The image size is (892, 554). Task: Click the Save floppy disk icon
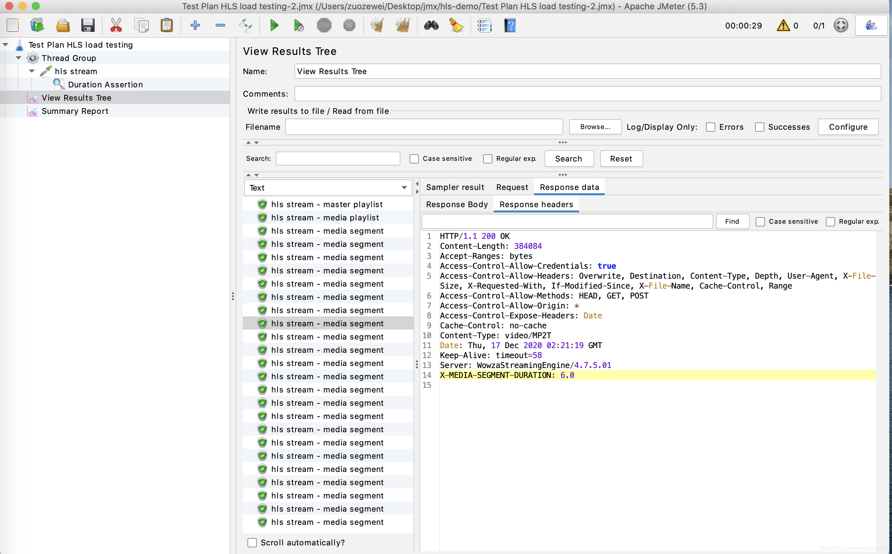88,26
